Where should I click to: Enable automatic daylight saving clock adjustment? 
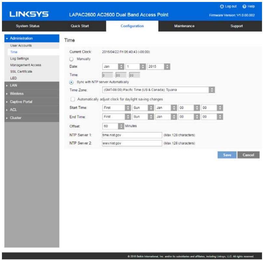click(72, 99)
